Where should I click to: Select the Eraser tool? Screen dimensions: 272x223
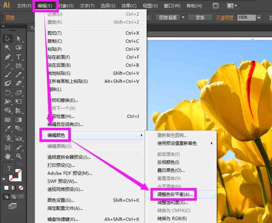[x=19, y=83]
